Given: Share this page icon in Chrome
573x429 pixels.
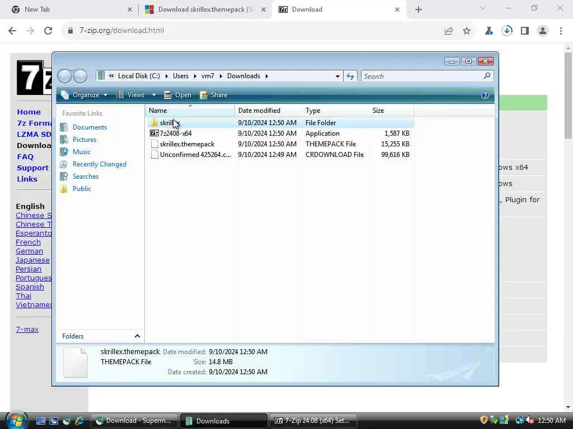Looking at the screenshot, I should coord(449,31).
